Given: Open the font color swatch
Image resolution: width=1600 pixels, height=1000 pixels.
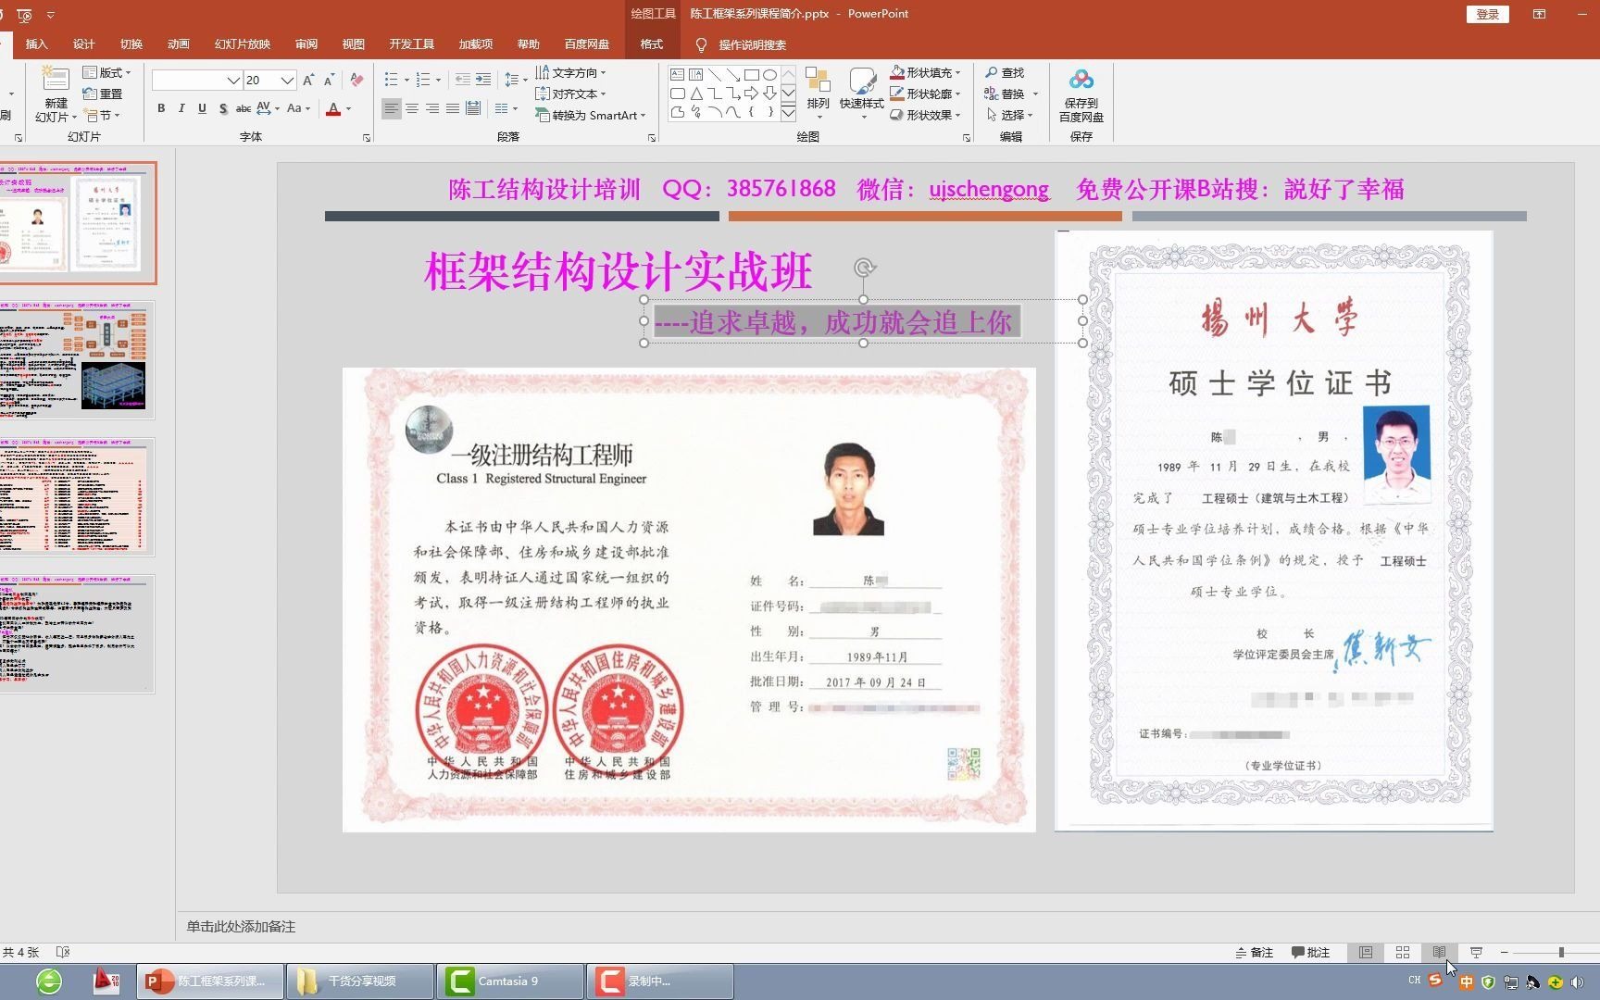Looking at the screenshot, I should [332, 108].
